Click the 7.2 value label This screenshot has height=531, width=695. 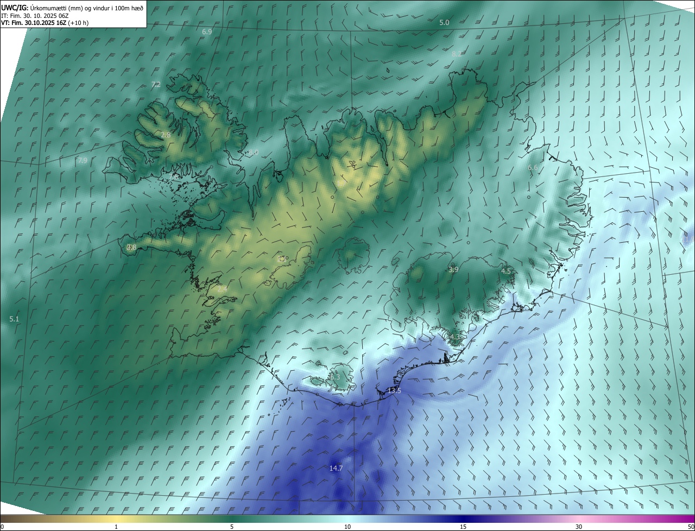156,84
